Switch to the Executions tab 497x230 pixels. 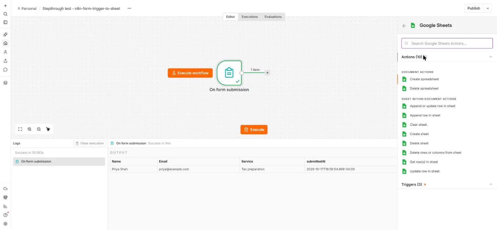pyautogui.click(x=249, y=17)
